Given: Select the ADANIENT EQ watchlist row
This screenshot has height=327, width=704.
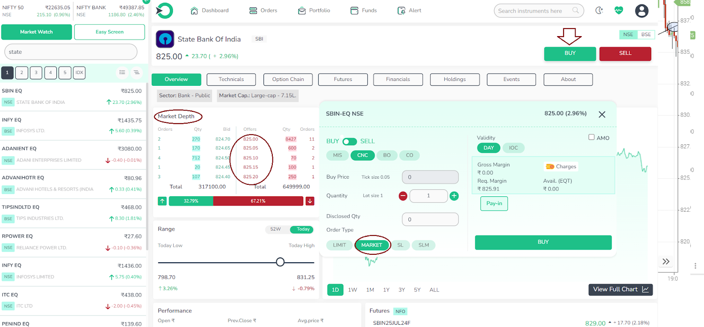Looking at the screenshot, I should click(x=72, y=154).
